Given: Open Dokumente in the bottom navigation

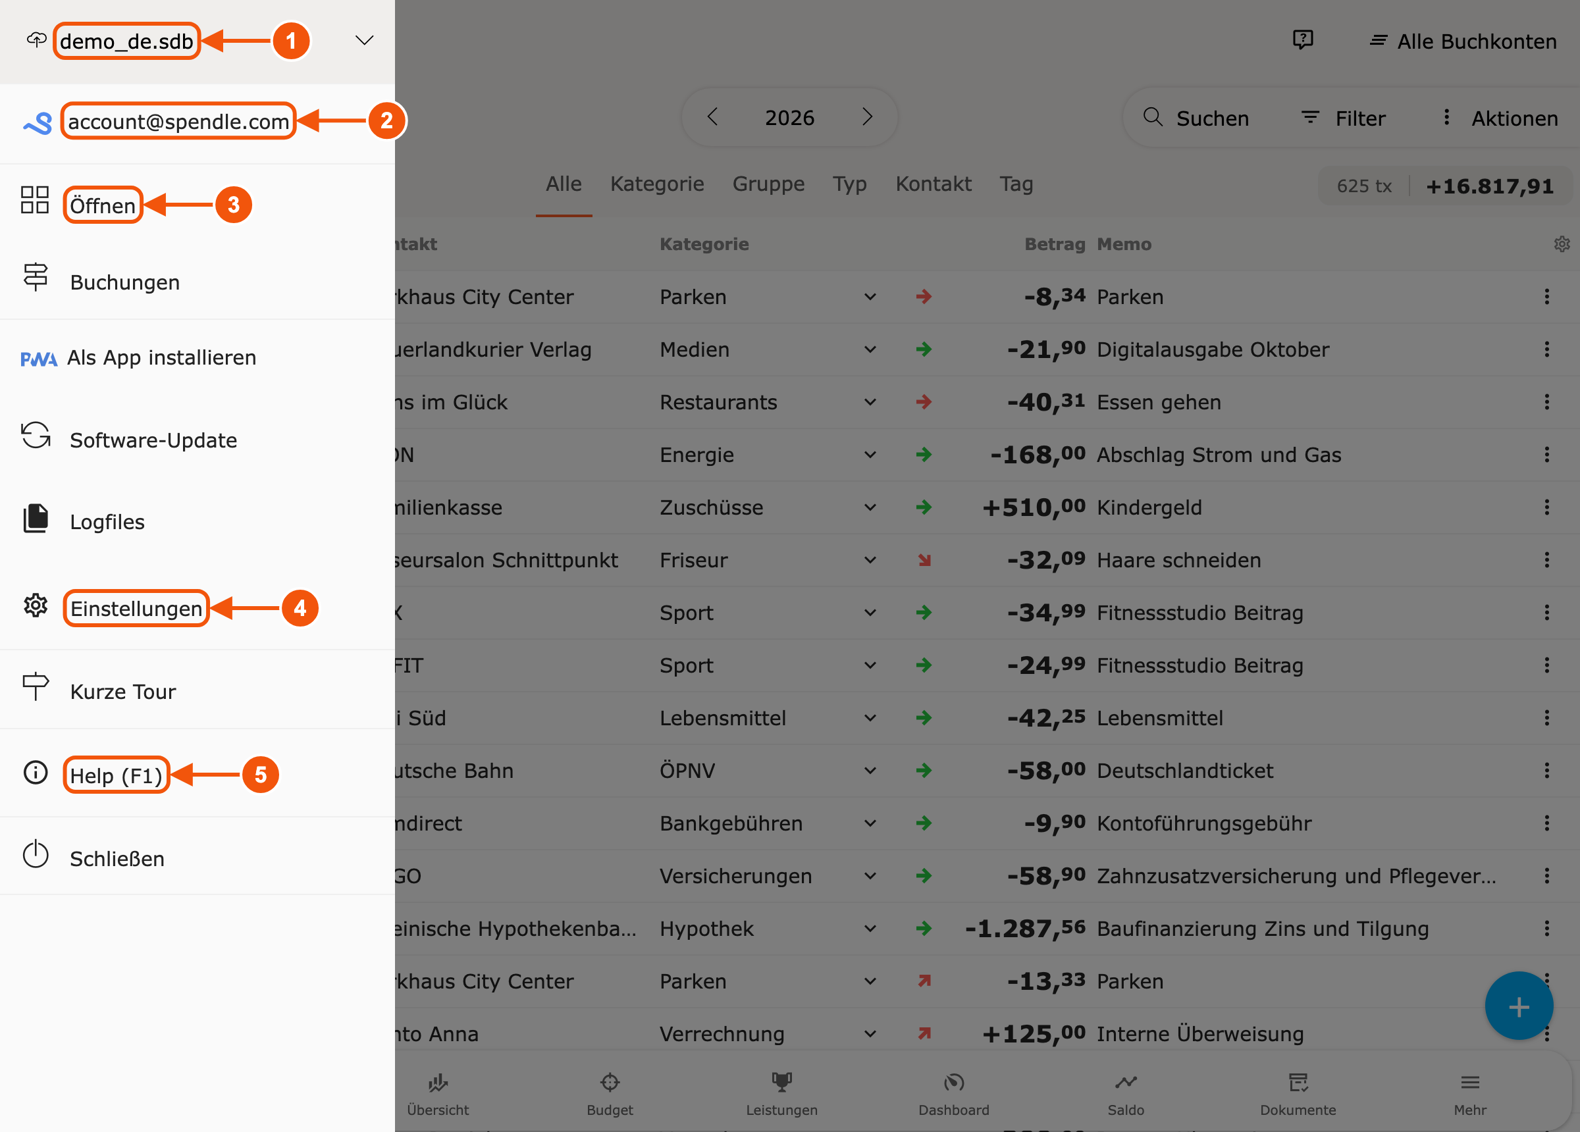Looking at the screenshot, I should [1298, 1094].
